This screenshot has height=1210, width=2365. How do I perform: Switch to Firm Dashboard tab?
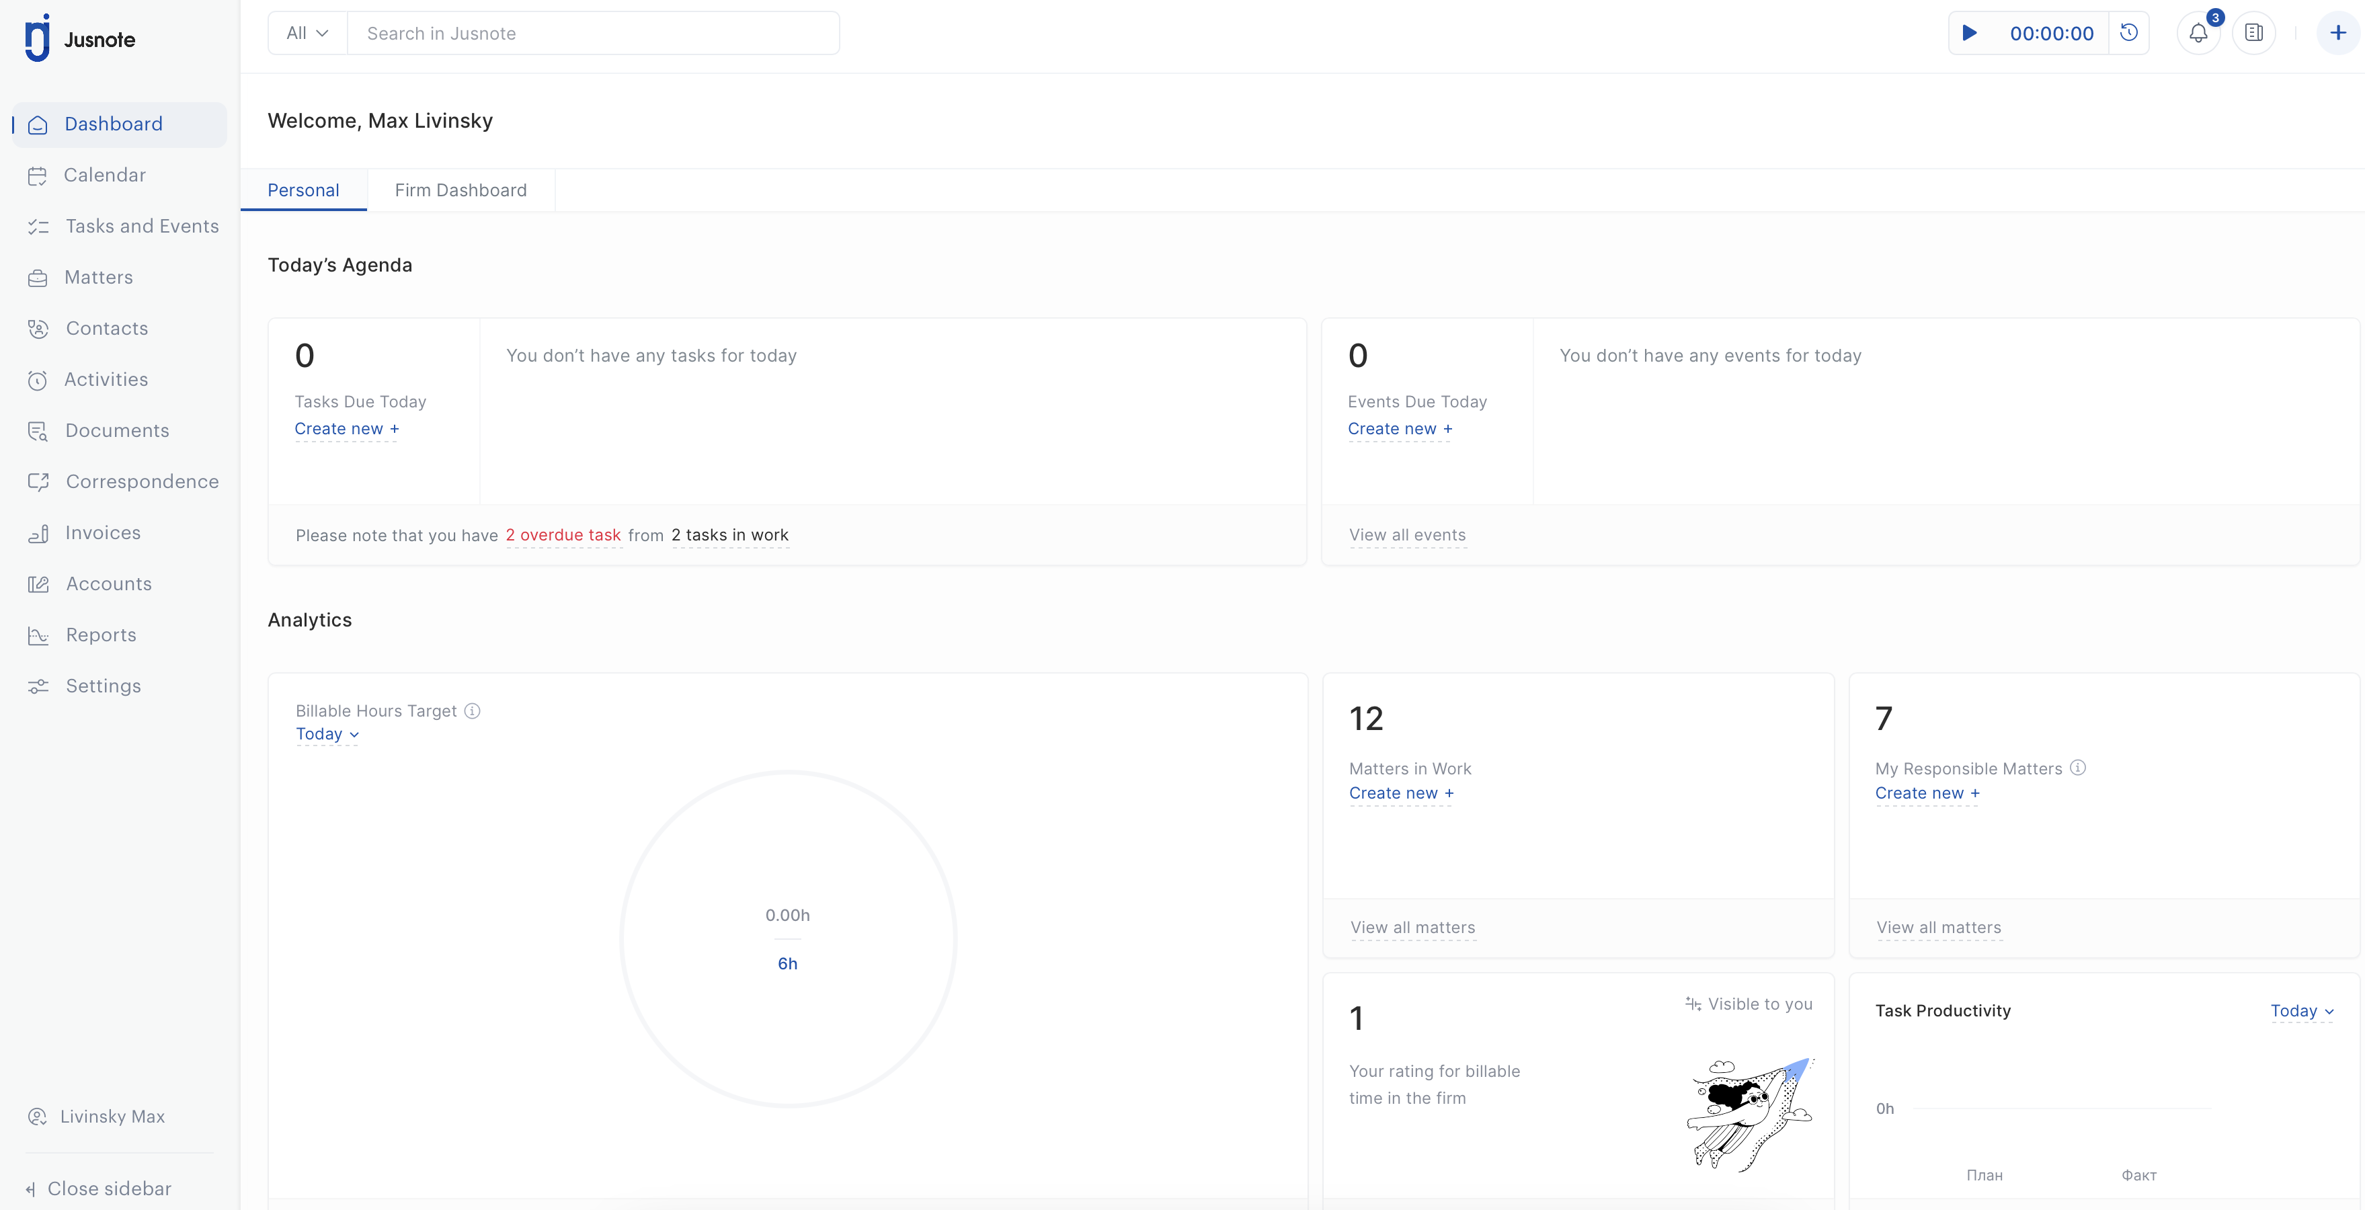tap(460, 190)
